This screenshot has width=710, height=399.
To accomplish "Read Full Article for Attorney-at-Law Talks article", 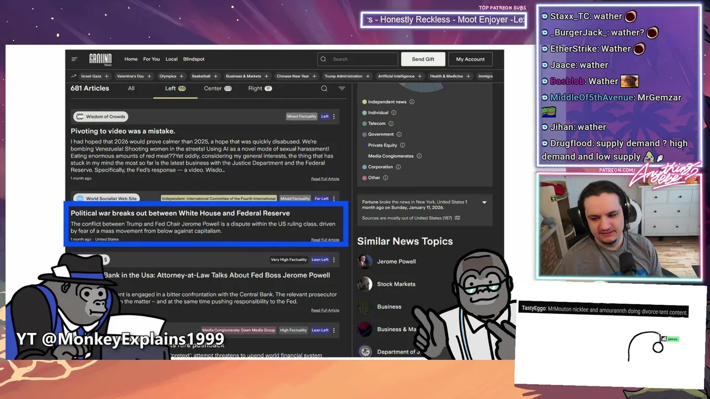I will pos(325,310).
